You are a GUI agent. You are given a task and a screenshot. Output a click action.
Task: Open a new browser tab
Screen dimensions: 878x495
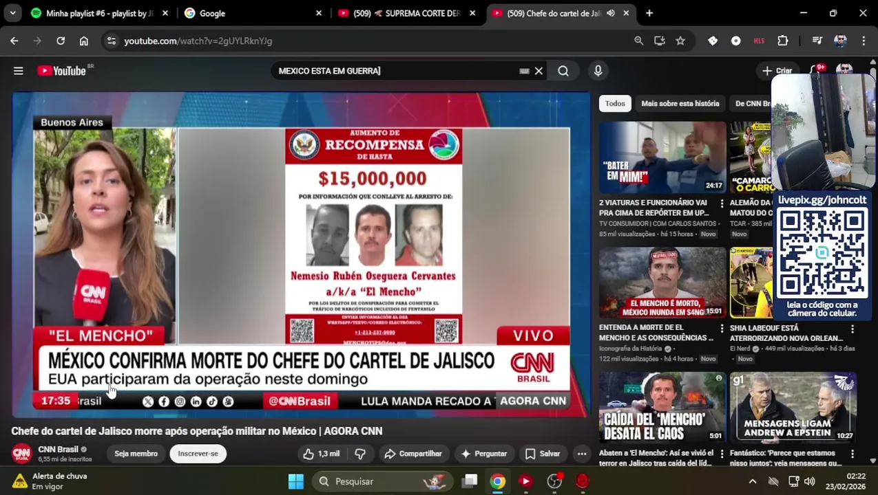(649, 13)
